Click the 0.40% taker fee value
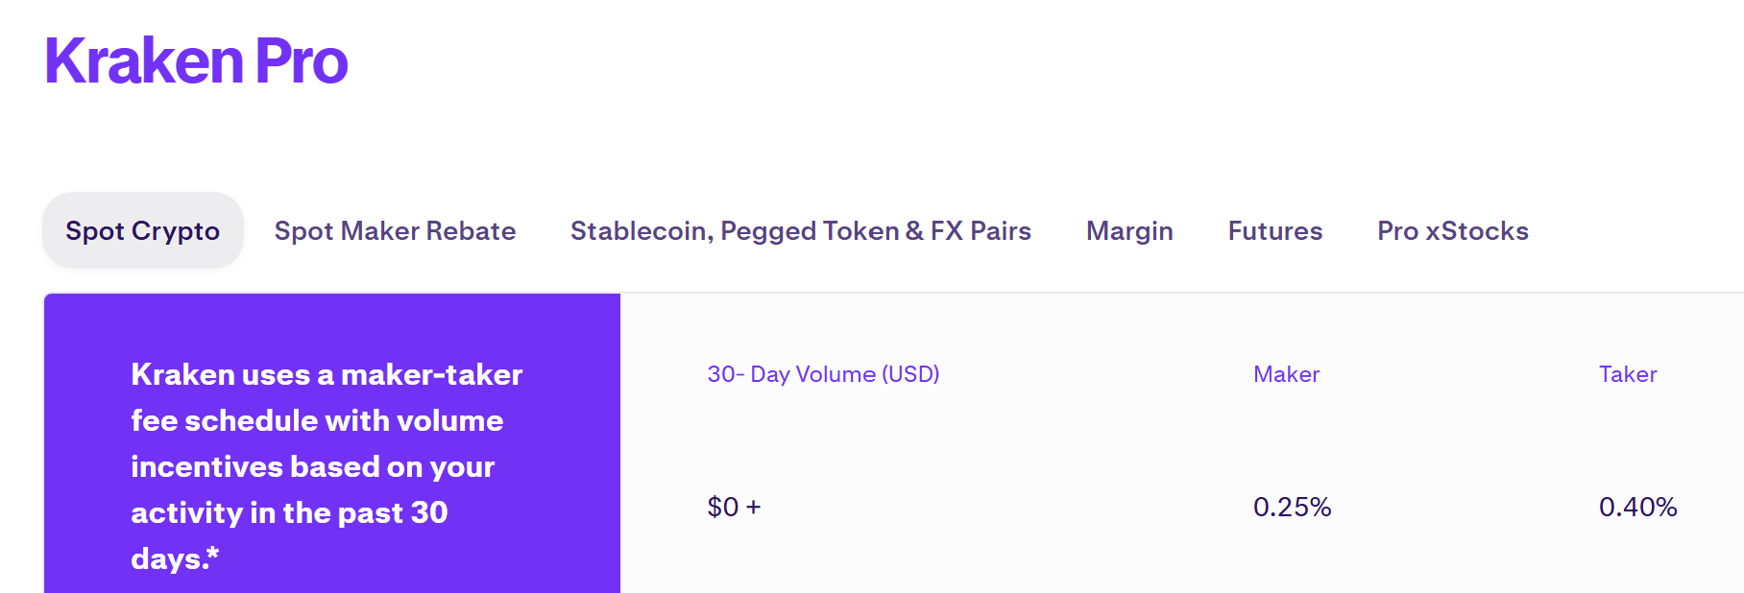Viewport: 1744px width, 593px height. (1637, 507)
